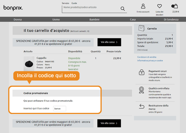Click the black hat product thumbnail
This screenshot has height=133, width=186.
(29, 63)
